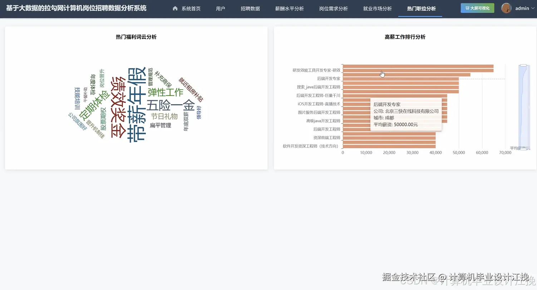This screenshot has width=537, height=290.
Task: Select the 用户 menu item
Action: [221, 8]
